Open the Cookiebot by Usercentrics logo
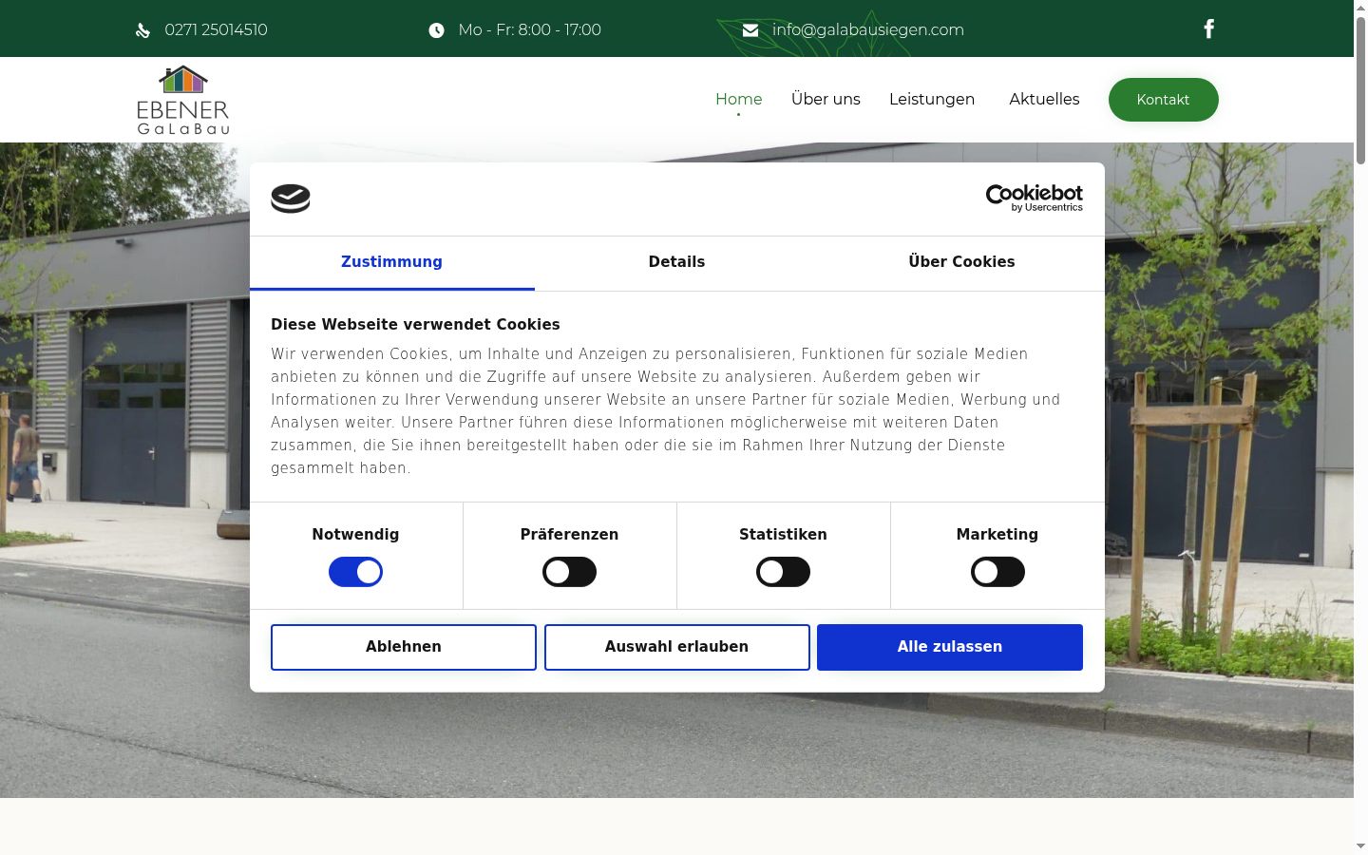The width and height of the screenshot is (1368, 855). click(1035, 199)
